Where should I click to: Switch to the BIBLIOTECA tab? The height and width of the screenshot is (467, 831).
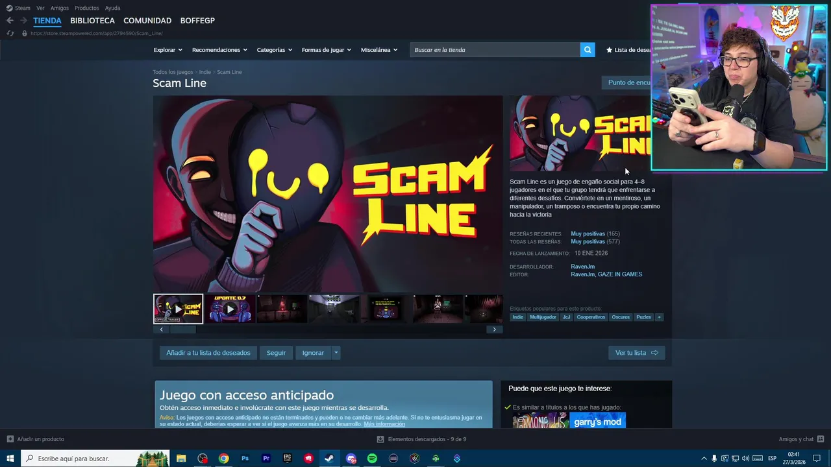tap(92, 21)
